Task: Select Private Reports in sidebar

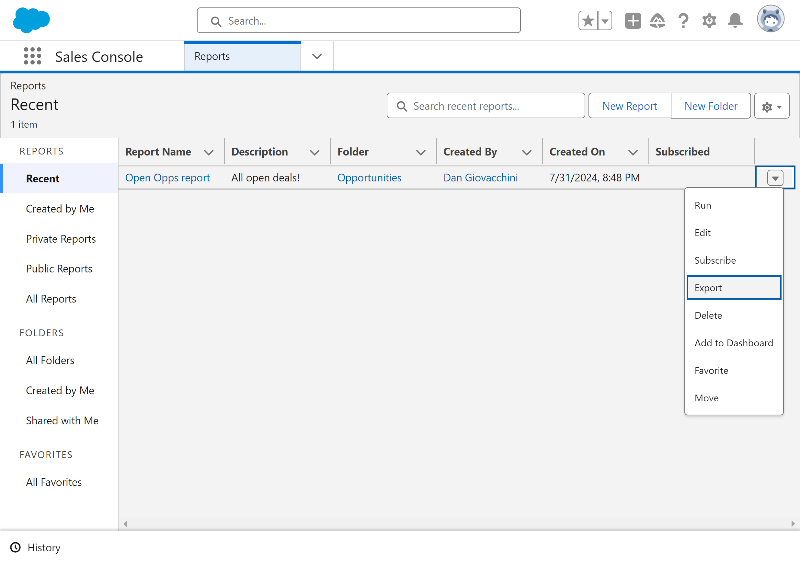Action: pos(61,239)
